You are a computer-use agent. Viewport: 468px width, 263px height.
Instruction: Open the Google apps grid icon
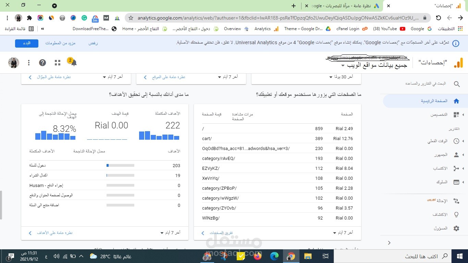(x=57, y=62)
